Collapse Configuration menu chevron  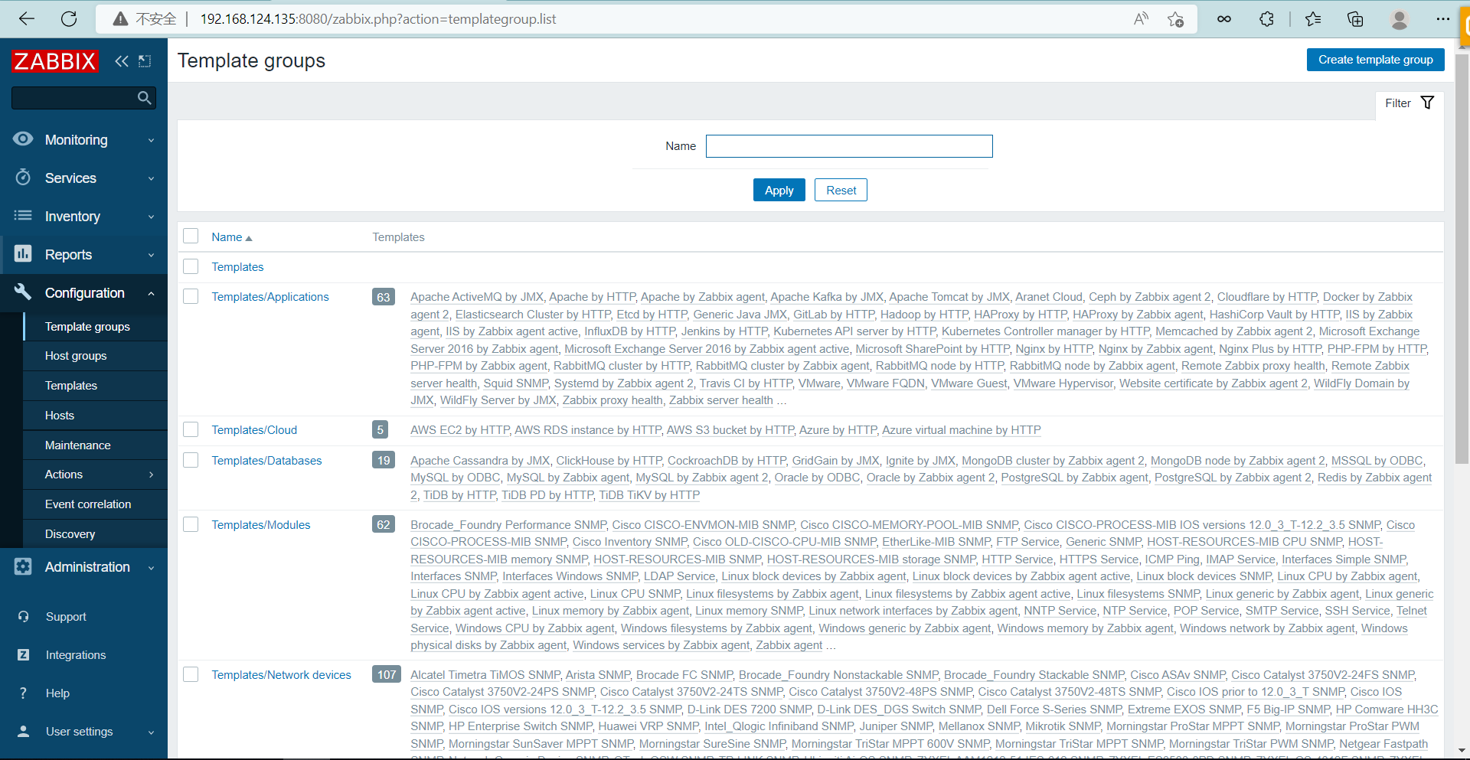click(151, 293)
